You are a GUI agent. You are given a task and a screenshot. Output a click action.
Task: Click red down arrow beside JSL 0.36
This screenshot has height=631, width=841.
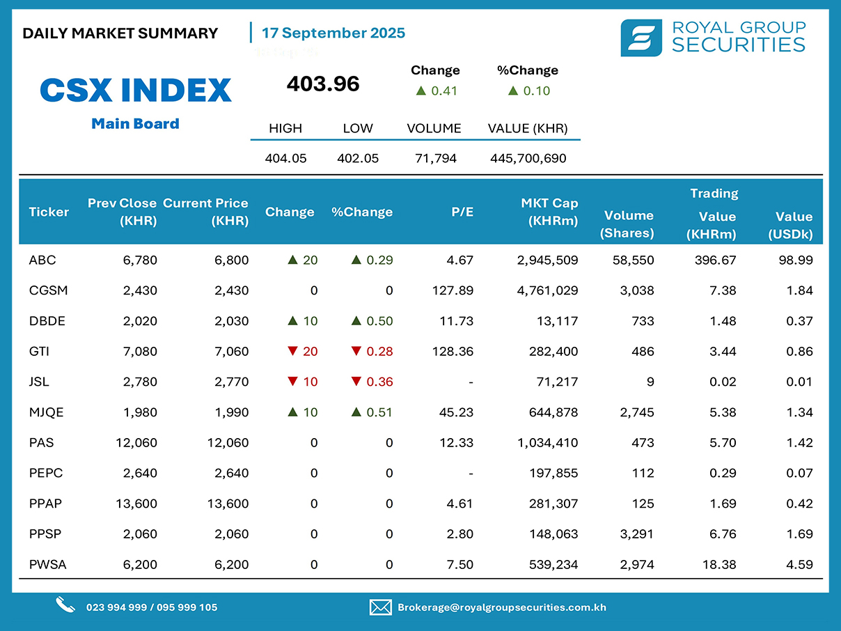click(x=356, y=382)
